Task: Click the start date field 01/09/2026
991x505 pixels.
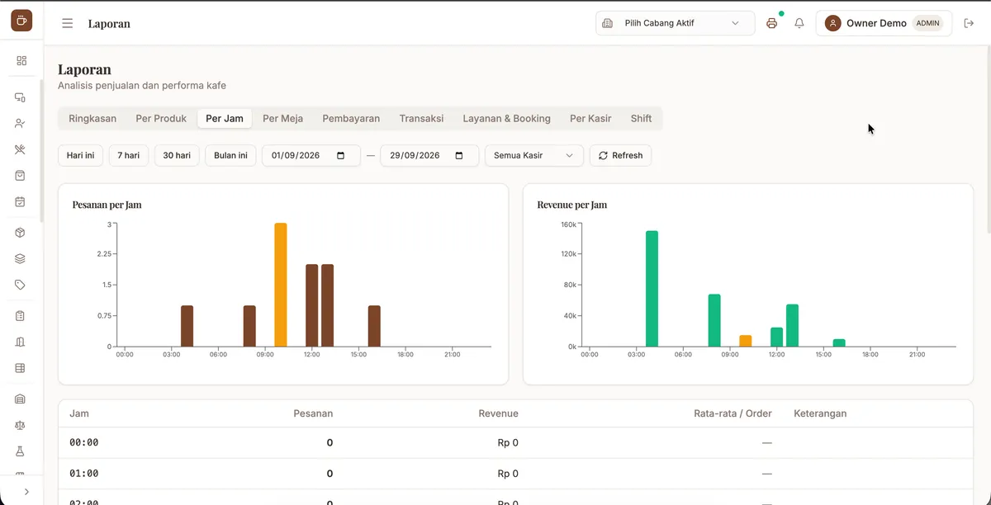Action: tap(311, 155)
